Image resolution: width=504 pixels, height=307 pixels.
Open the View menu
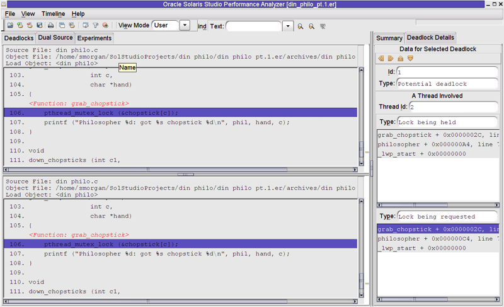[x=28, y=14]
